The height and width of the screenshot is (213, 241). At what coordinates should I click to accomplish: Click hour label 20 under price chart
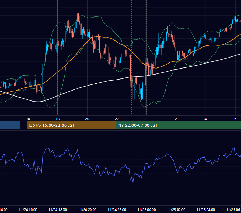point(87,119)
